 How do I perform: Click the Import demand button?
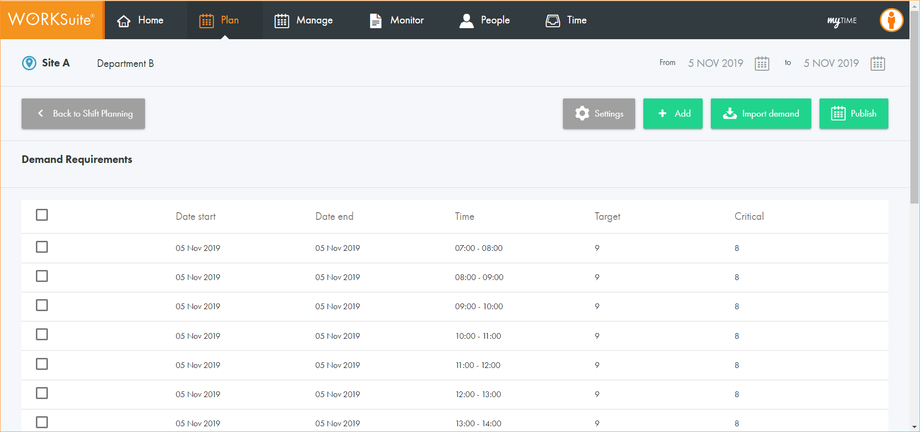(x=761, y=114)
